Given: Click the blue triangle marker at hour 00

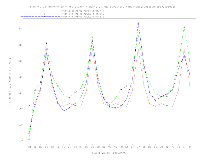Looking at the screenshot, I should click(x=29, y=133).
